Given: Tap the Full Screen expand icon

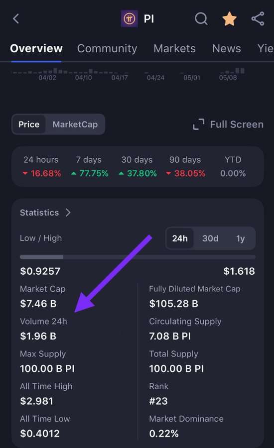Looking at the screenshot, I should coord(198,124).
